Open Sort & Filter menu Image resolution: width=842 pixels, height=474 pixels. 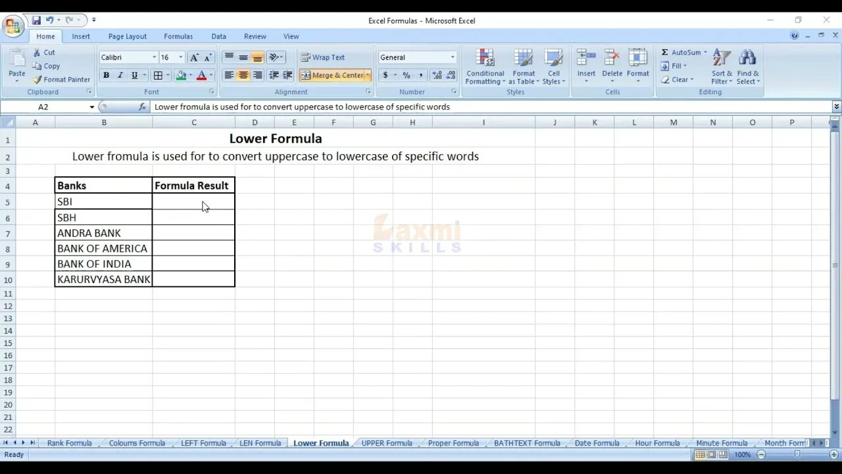tap(722, 66)
